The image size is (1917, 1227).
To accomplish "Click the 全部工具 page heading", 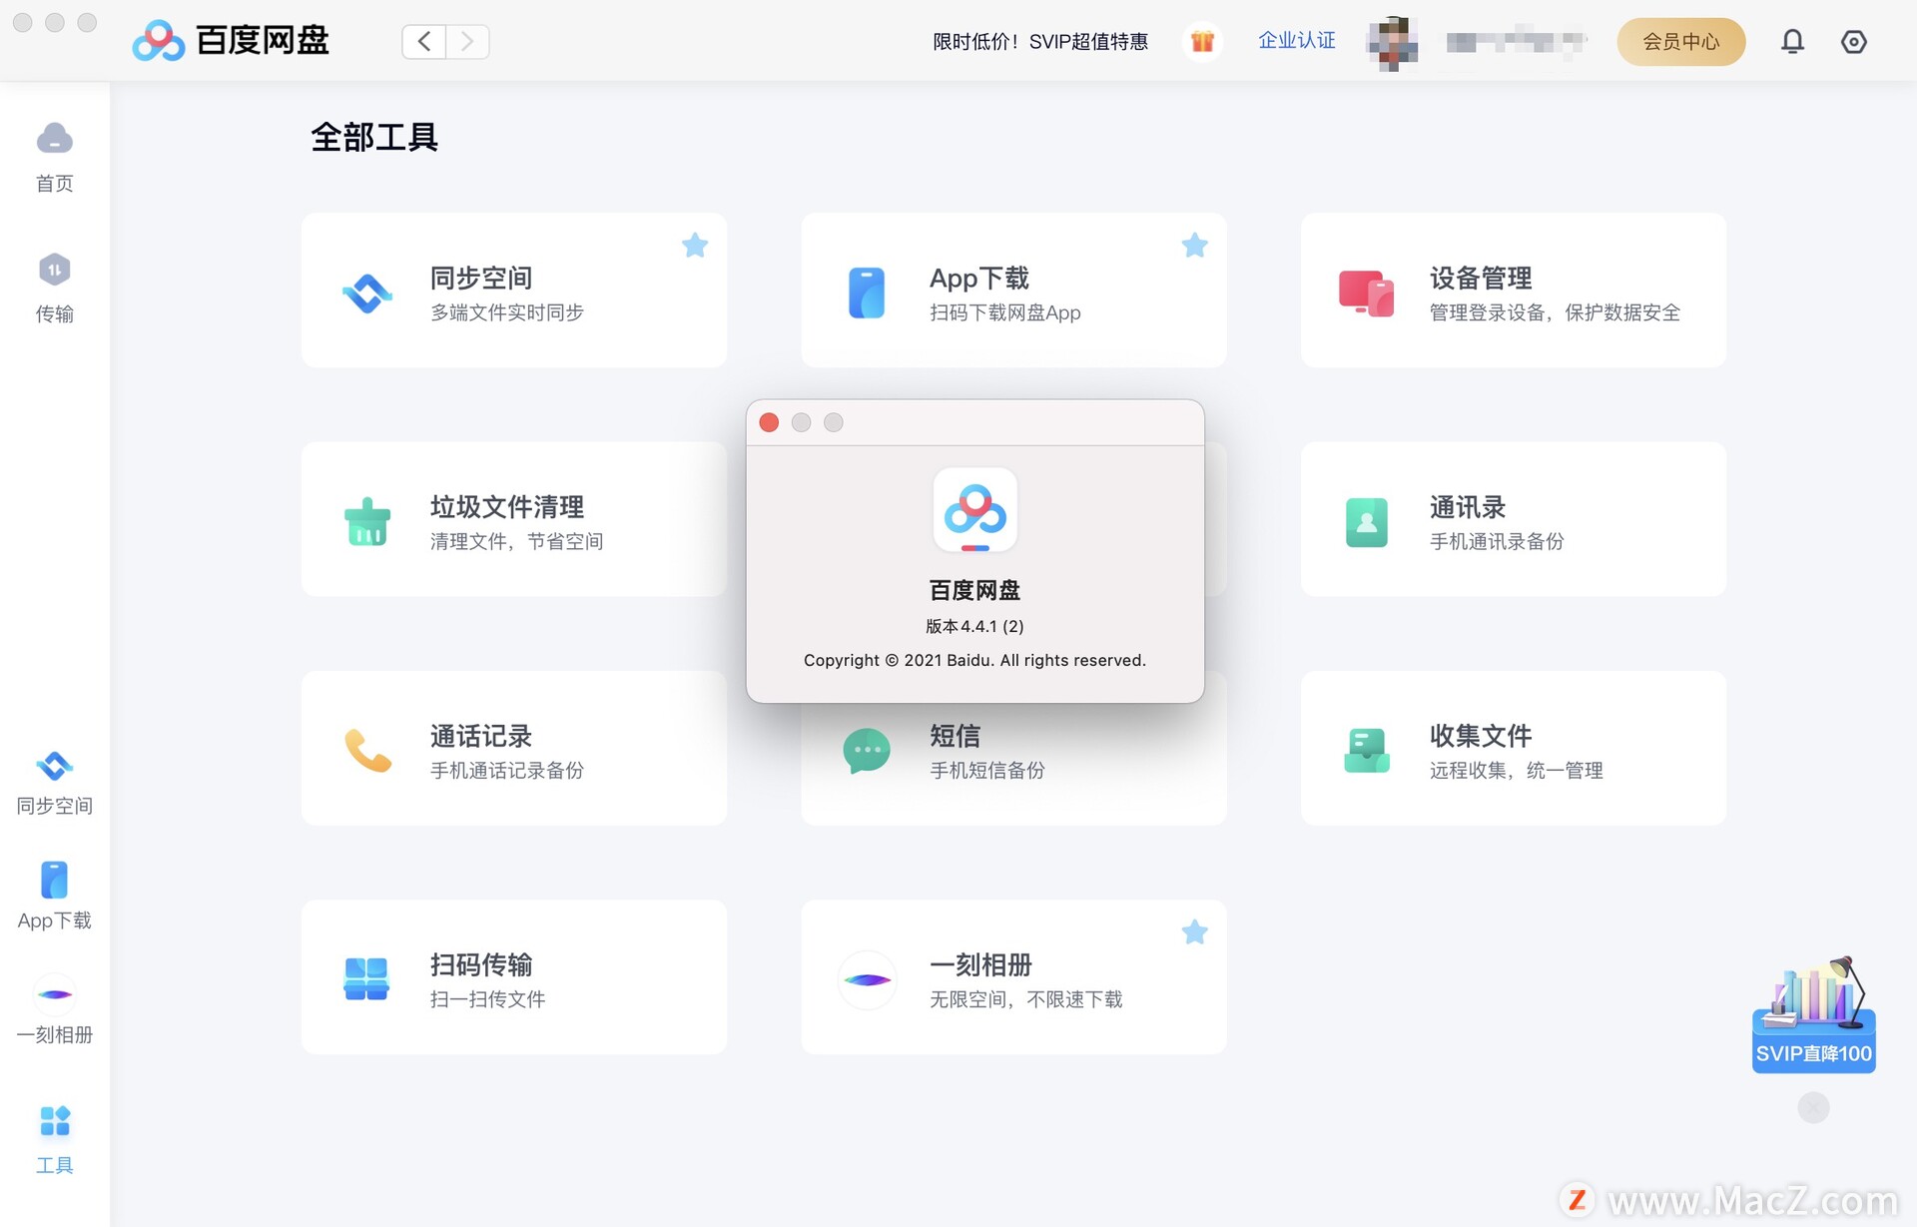I will 374,137.
